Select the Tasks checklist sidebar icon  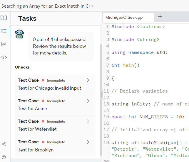click(4, 31)
